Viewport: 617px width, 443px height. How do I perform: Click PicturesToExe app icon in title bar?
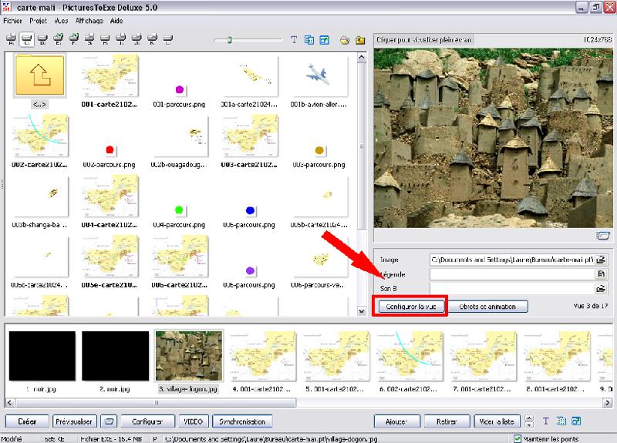tap(7, 7)
